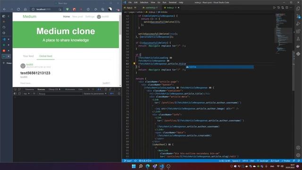Open the File menu in VS Code
The height and width of the screenshot is (170, 302).
coord(130,2)
